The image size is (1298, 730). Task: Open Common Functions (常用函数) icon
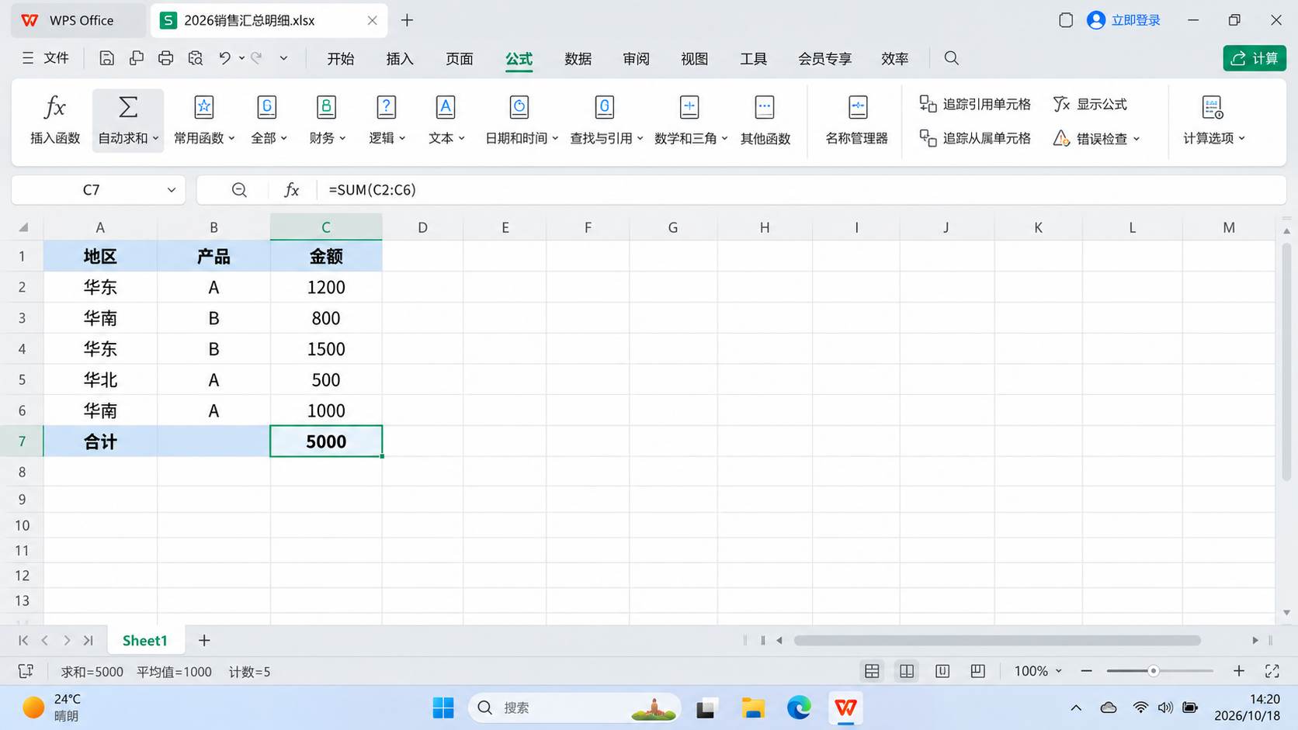click(204, 107)
